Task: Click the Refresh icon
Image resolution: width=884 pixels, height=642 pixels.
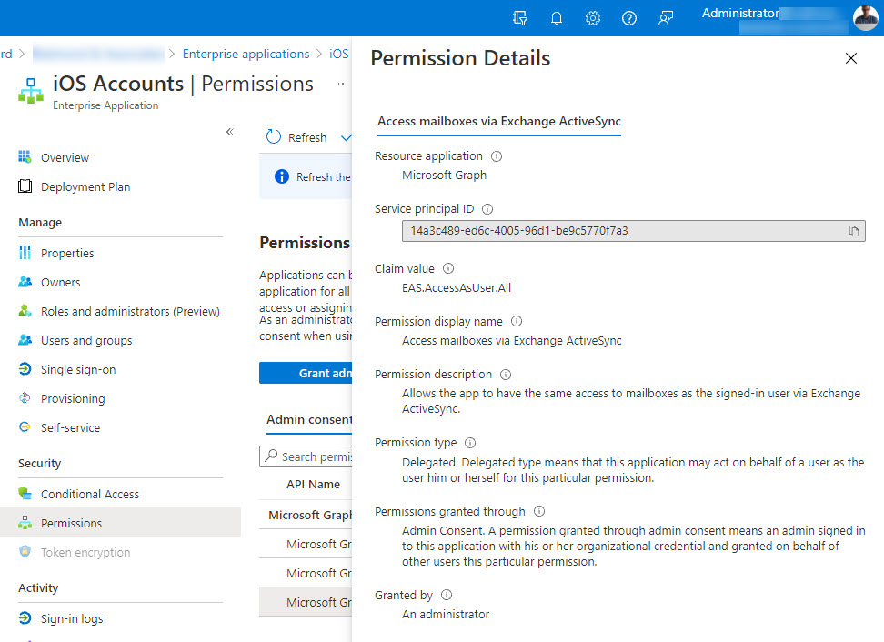Action: [x=274, y=137]
